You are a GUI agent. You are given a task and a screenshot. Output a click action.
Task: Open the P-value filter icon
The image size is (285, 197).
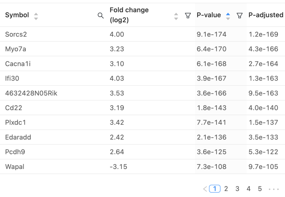pos(240,16)
